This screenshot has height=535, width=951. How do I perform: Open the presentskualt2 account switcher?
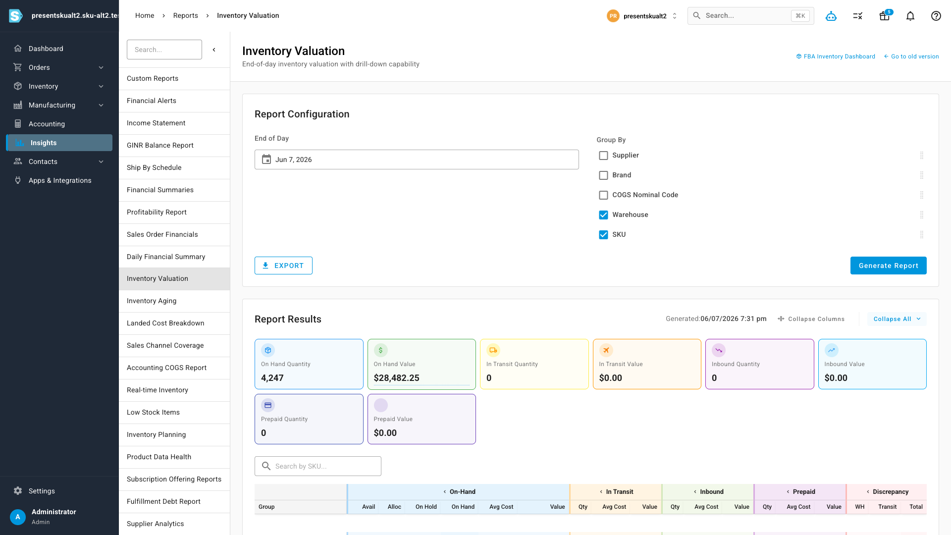642,16
